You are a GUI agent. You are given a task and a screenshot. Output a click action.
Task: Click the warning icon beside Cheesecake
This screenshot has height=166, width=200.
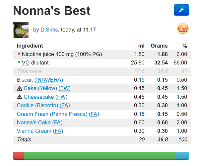(x=20, y=97)
